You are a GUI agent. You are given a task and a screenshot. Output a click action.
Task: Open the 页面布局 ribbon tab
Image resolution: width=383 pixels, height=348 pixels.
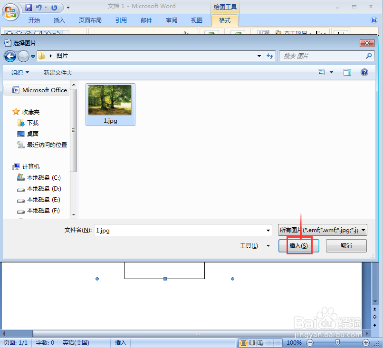tap(90, 20)
